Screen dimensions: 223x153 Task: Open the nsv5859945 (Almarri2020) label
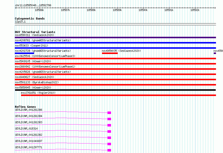(x=33, y=87)
